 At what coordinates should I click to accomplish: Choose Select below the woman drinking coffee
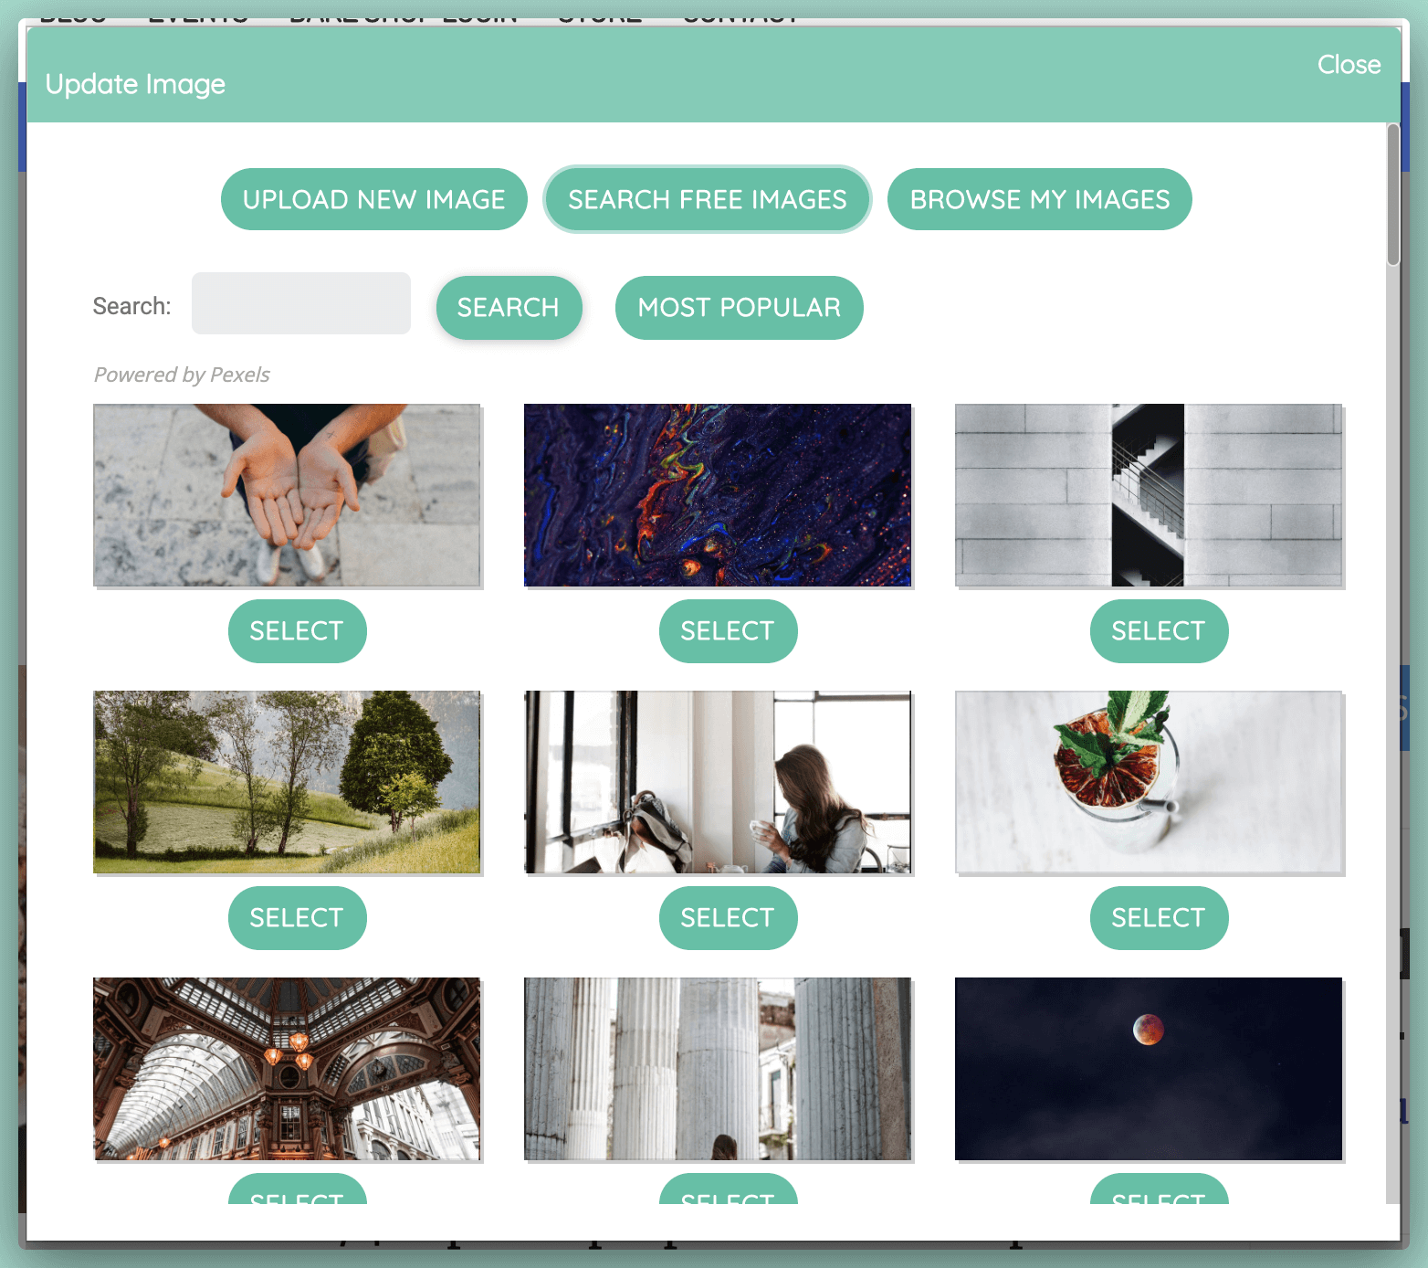(x=728, y=918)
